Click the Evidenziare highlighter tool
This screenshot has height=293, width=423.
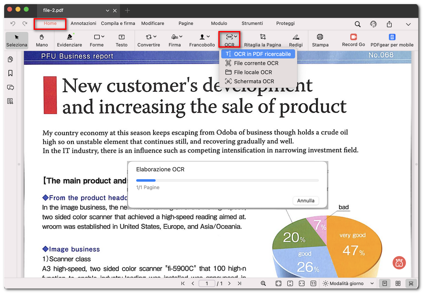pyautogui.click(x=69, y=40)
